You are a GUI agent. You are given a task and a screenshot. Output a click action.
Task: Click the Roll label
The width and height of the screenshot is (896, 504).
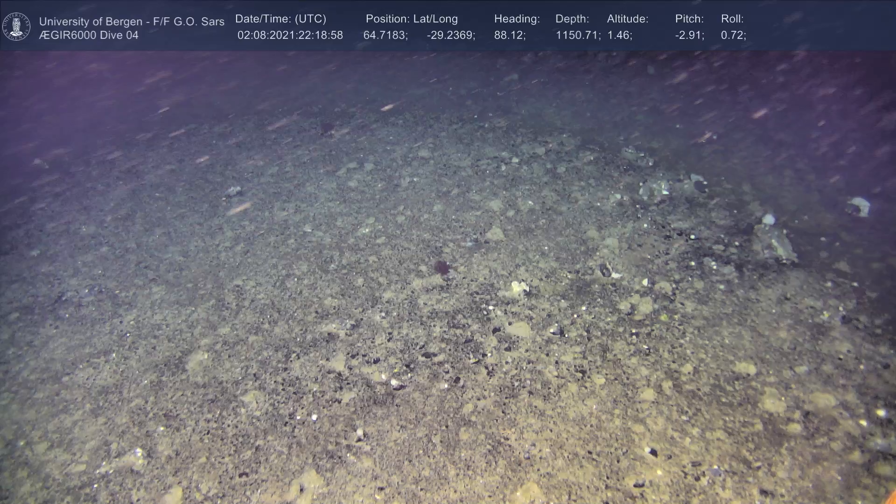(x=732, y=19)
